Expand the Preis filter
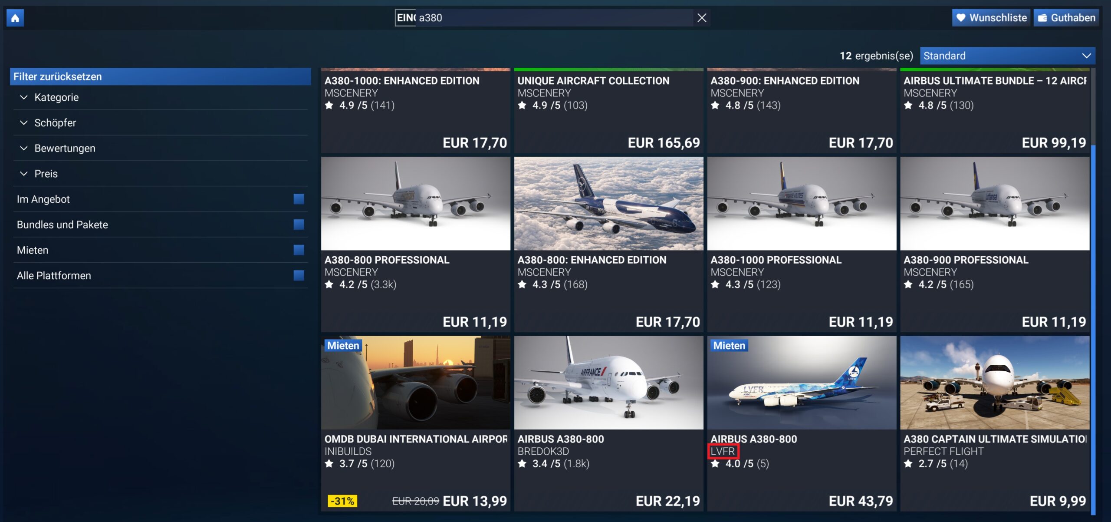 [161, 174]
